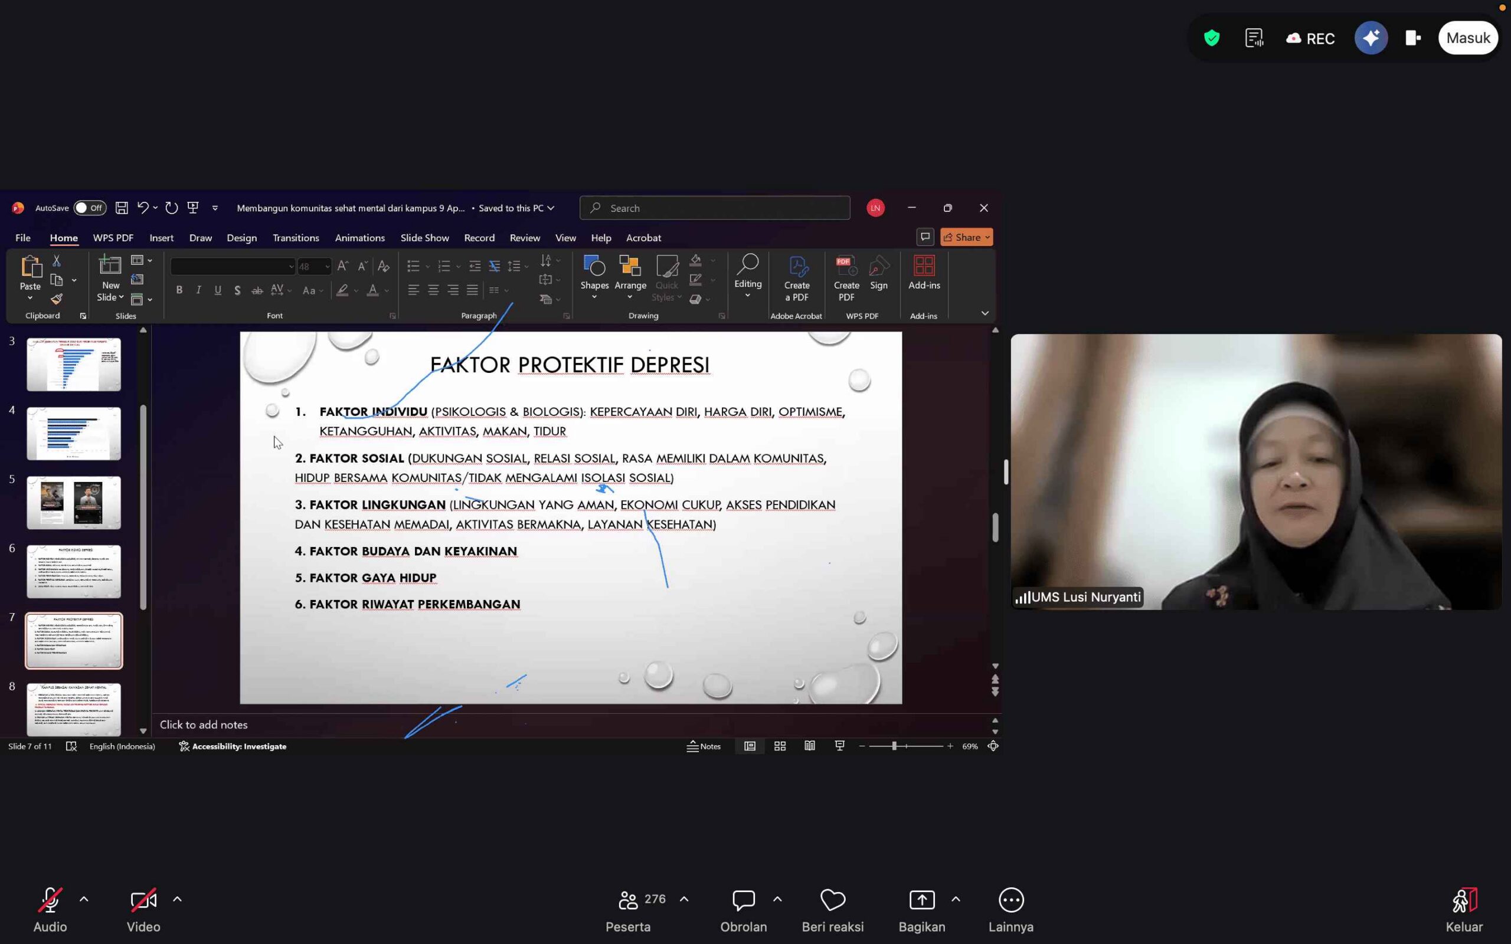The image size is (1511, 944).
Task: Click the WPS Create PDF icon
Action: 846,267
